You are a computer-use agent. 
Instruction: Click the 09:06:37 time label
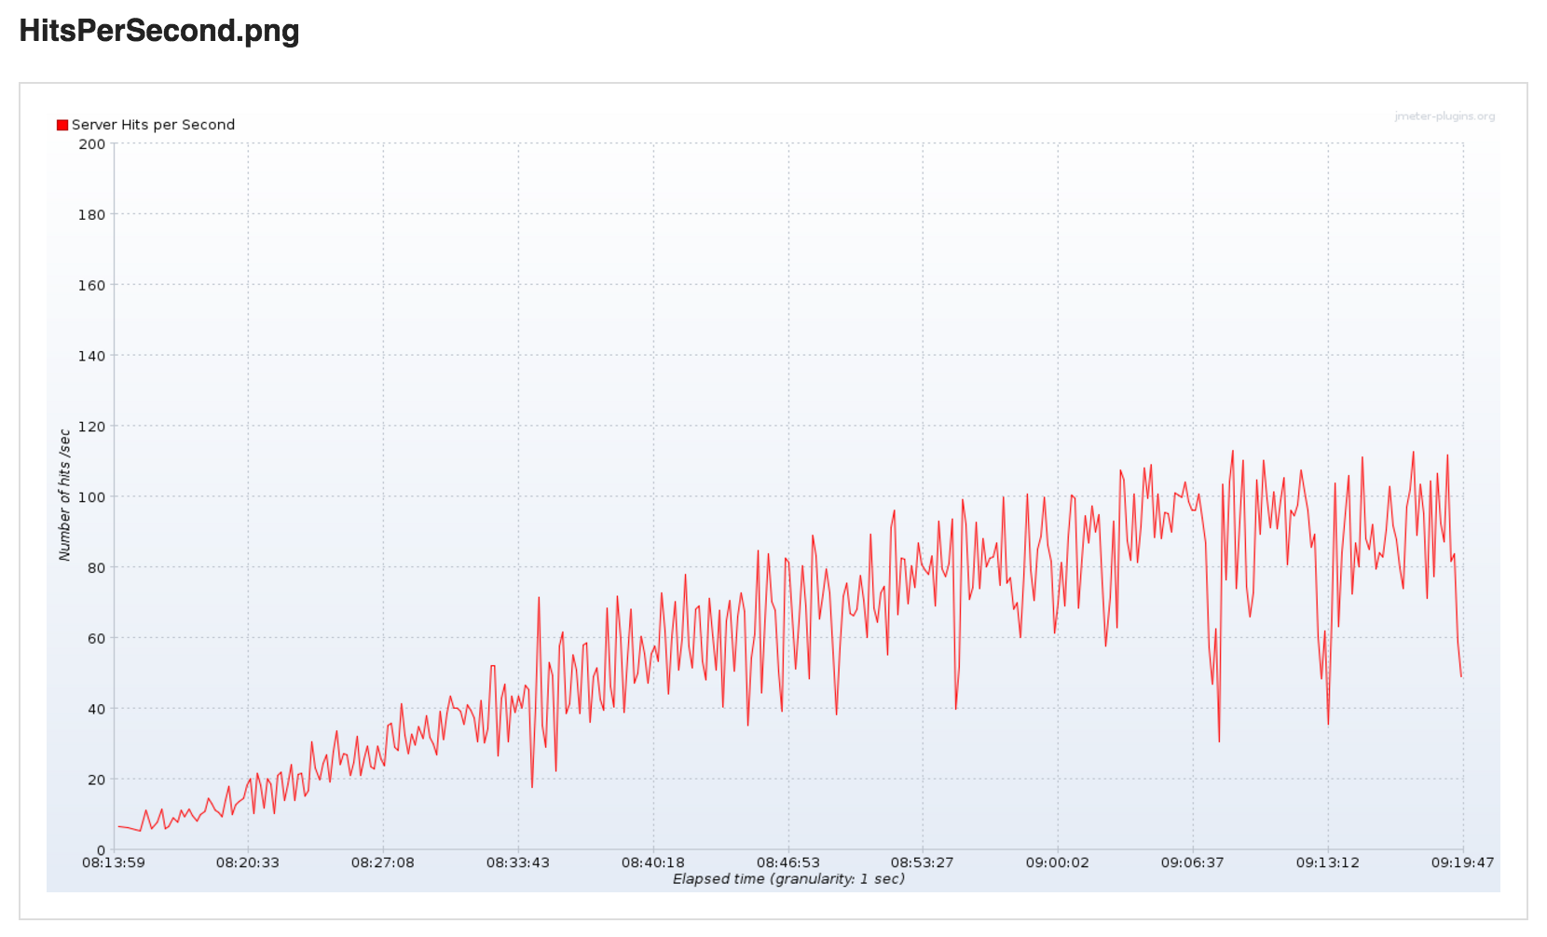pos(1193,862)
